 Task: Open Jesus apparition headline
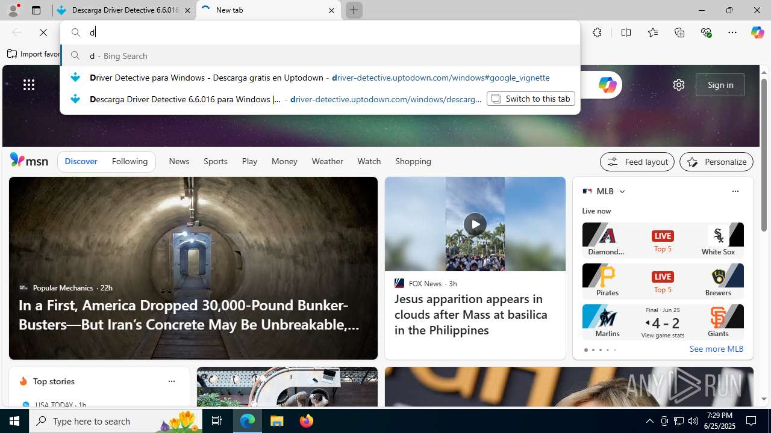pos(471,315)
